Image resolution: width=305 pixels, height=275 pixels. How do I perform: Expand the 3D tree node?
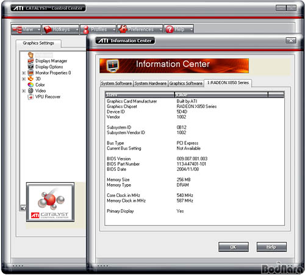24,79
